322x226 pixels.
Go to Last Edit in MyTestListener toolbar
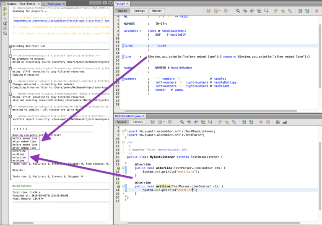point(153,122)
